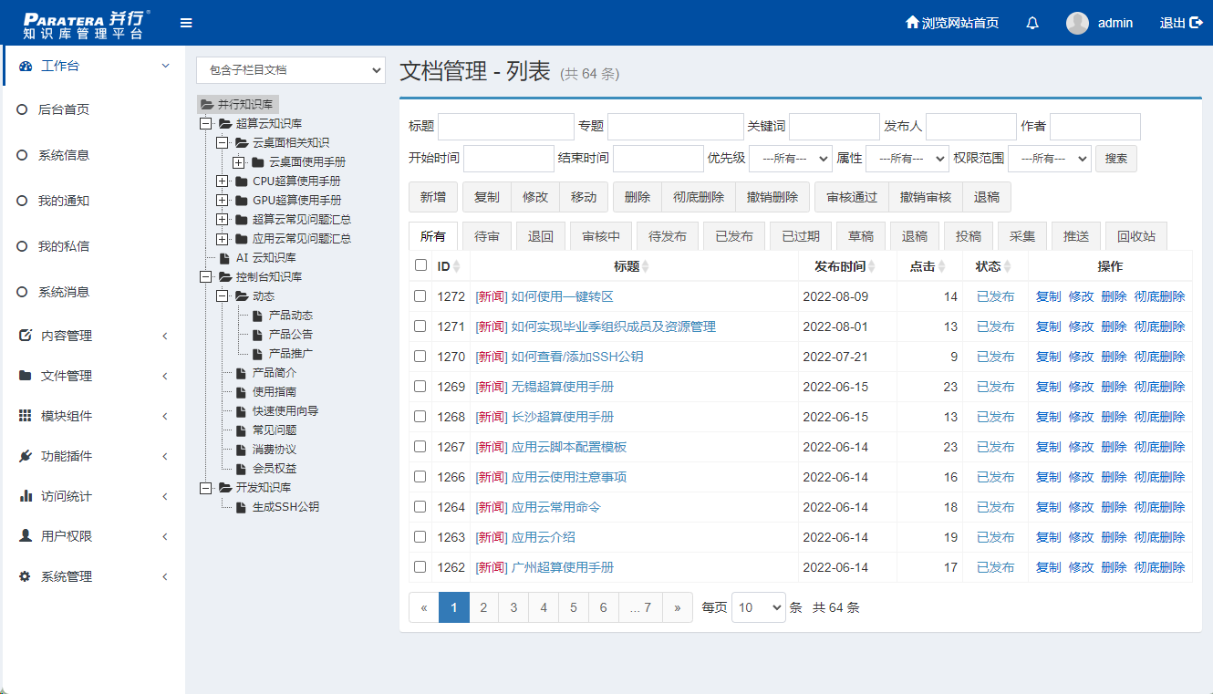Click the folder icon of CPU超算使用手册

[x=241, y=181]
